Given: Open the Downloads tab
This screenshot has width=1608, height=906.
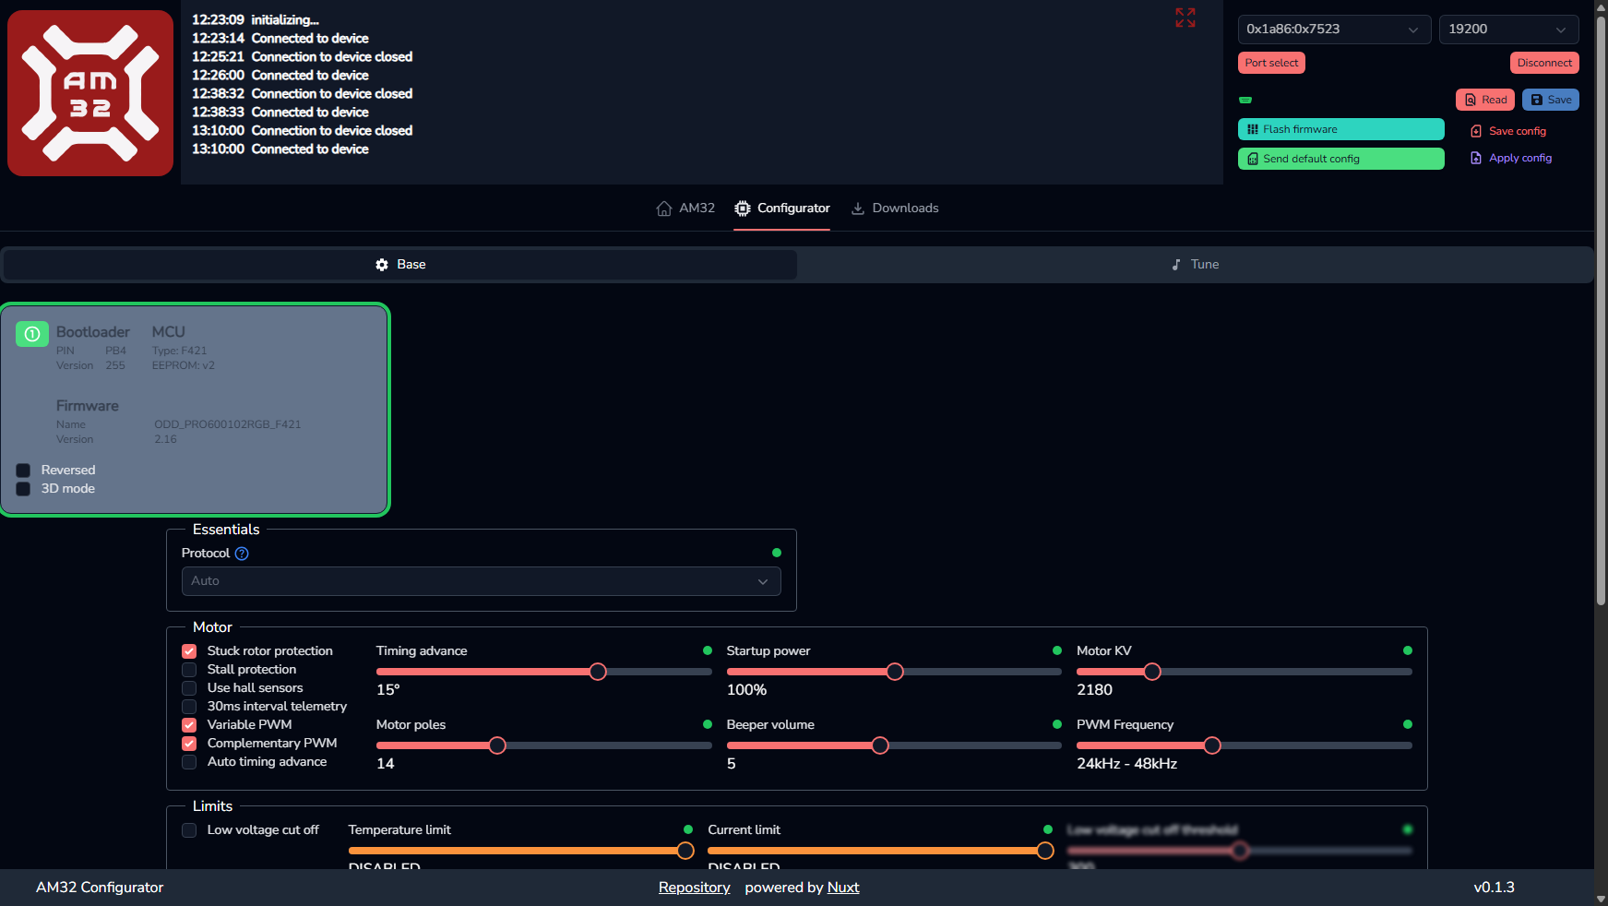Looking at the screenshot, I should (x=895, y=209).
